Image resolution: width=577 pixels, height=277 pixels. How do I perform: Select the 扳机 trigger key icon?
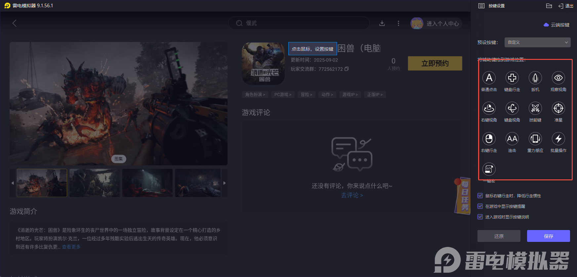[535, 78]
